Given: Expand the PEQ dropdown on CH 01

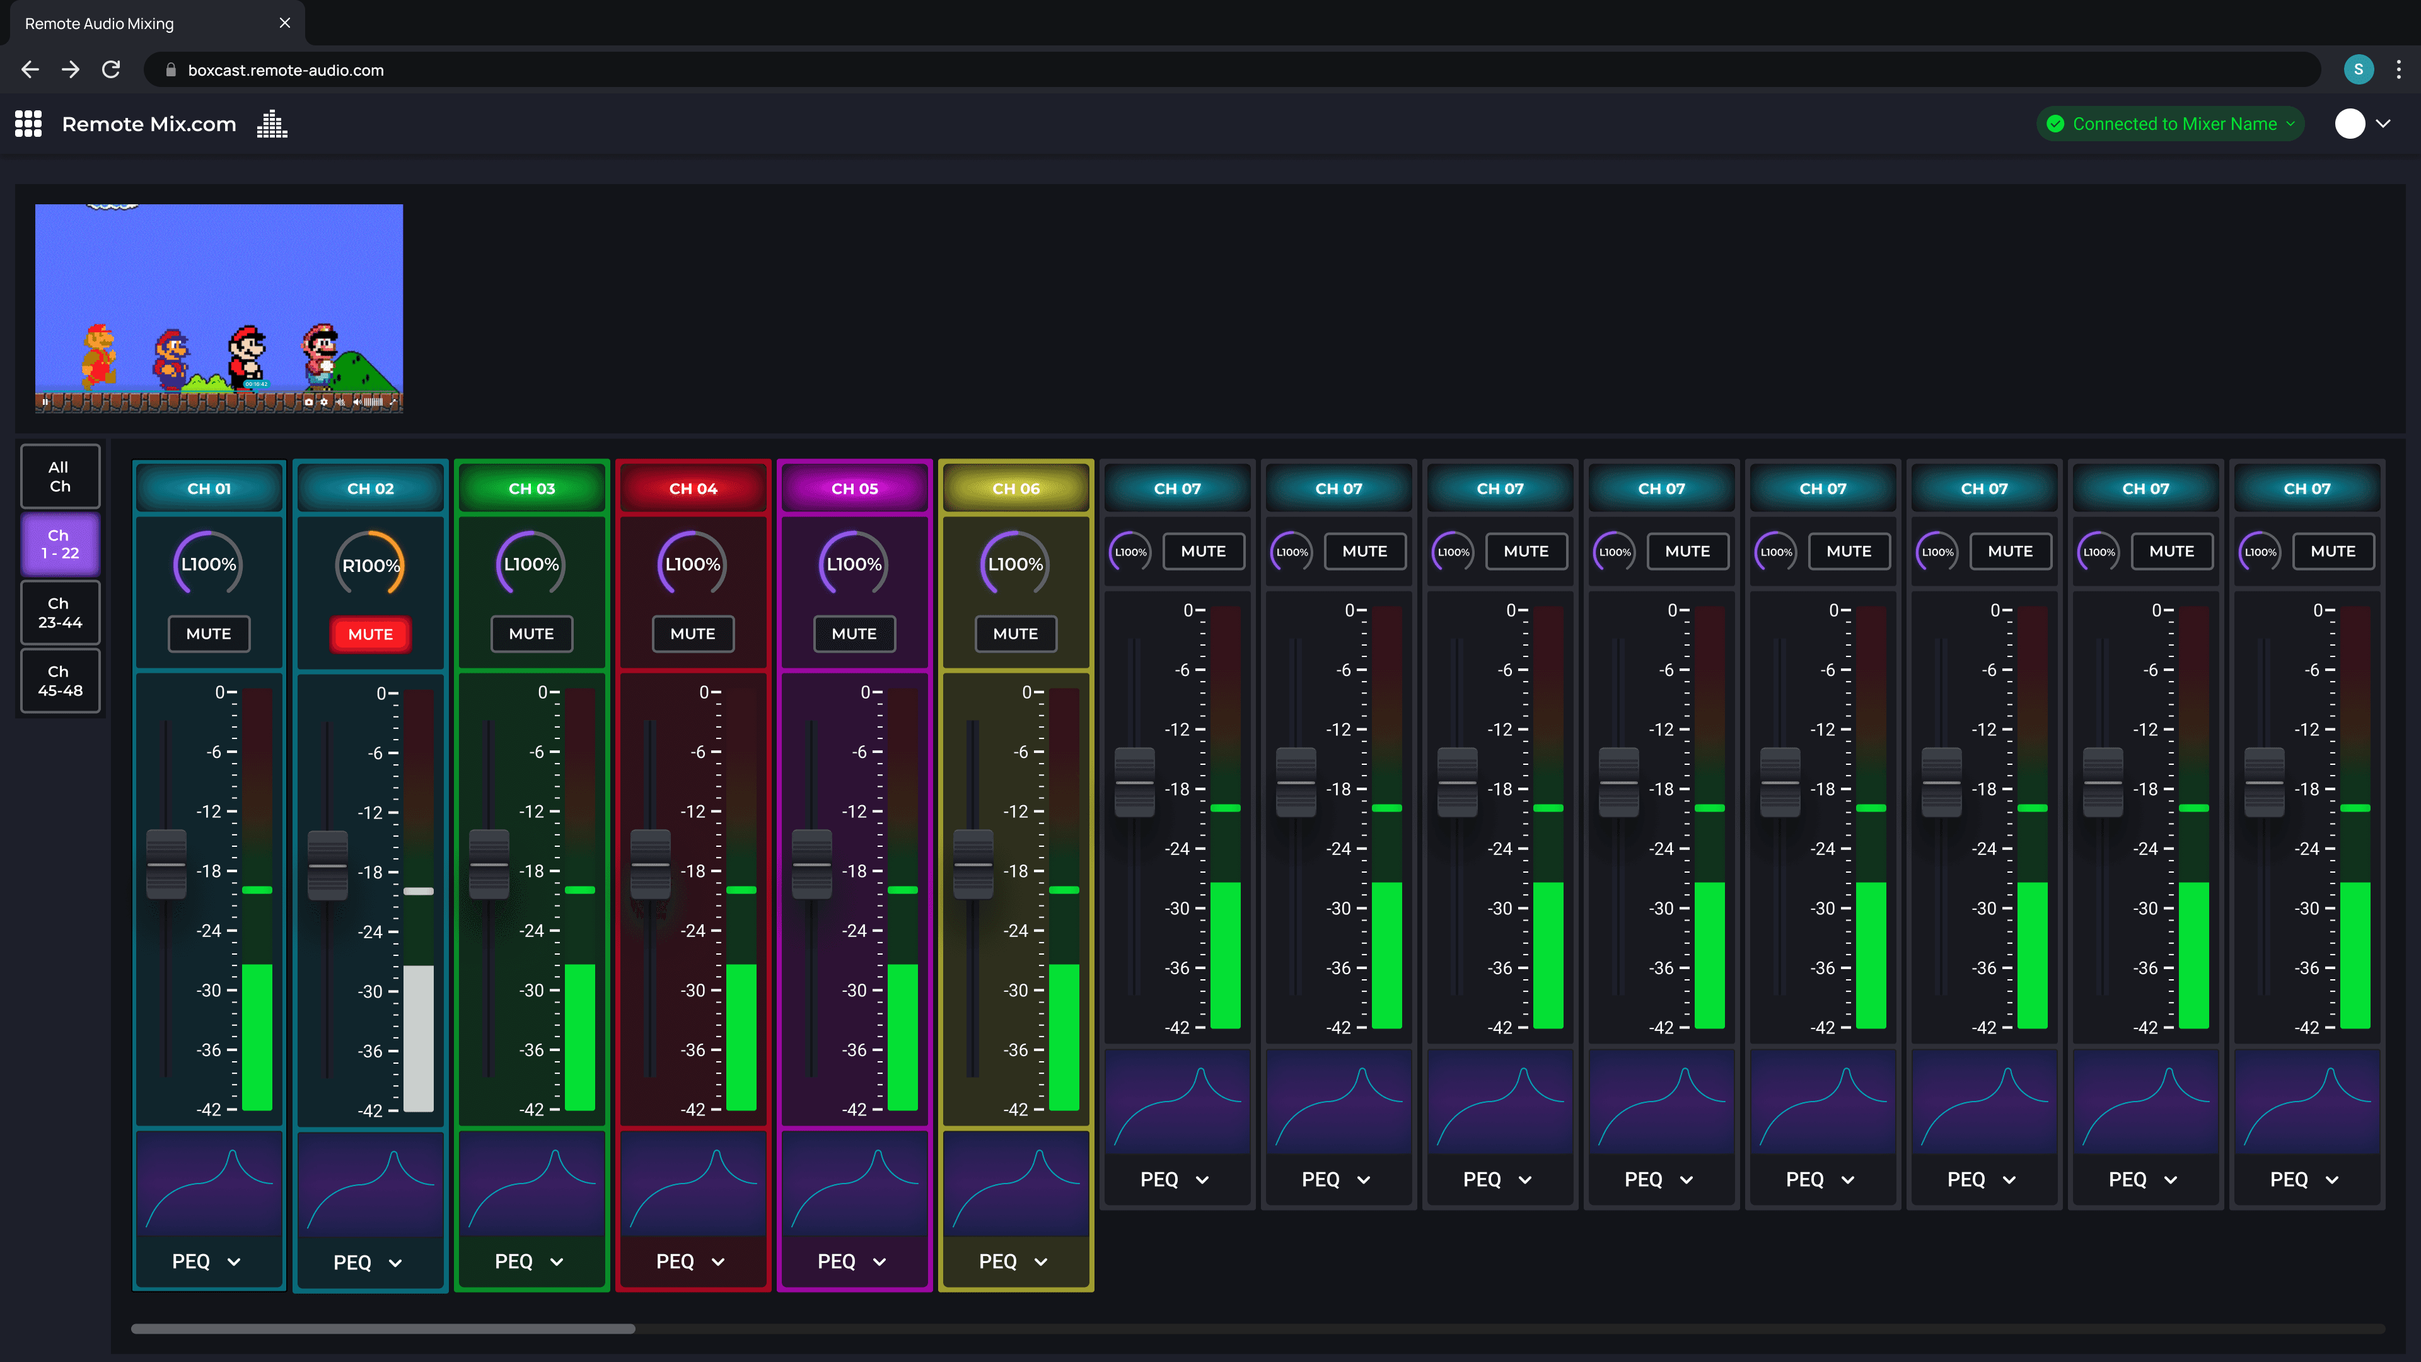Looking at the screenshot, I should [x=207, y=1261].
